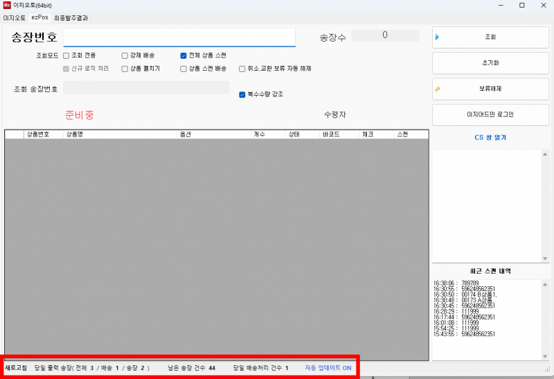This screenshot has width=554, height=379.
Task: Select scan entry 16:28:29 111999
Action: (x=456, y=312)
